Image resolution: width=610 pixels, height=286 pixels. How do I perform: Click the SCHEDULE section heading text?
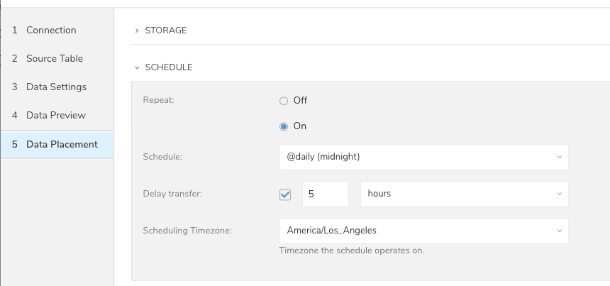169,67
